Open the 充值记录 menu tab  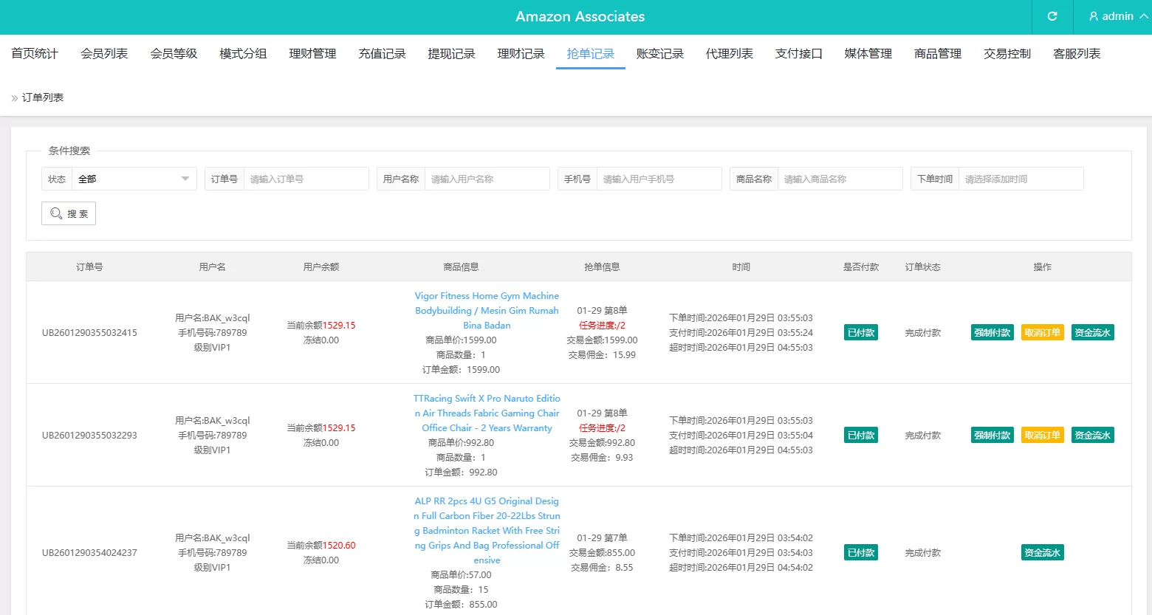click(x=382, y=54)
